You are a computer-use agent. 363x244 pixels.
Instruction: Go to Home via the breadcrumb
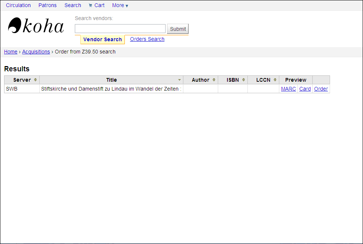(x=11, y=52)
